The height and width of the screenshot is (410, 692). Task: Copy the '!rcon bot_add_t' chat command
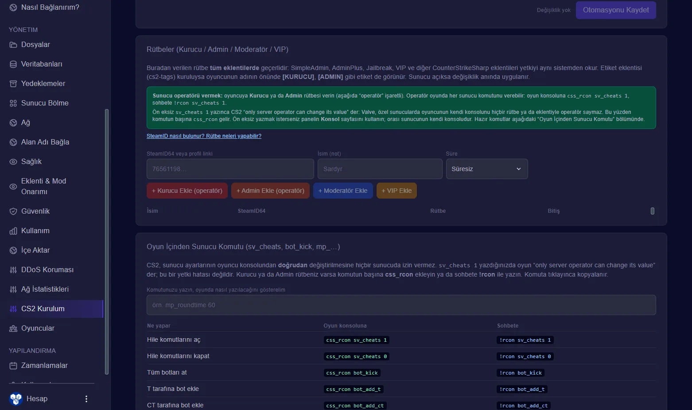click(522, 389)
